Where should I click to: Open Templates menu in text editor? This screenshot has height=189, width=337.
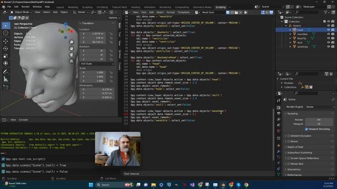pyautogui.click(x=184, y=12)
